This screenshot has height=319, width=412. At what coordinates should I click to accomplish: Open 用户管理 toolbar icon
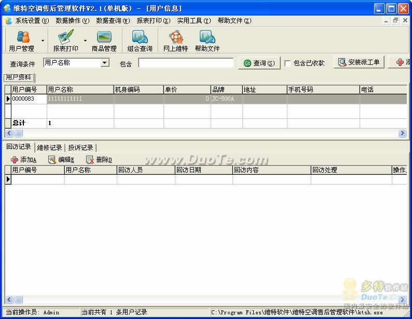(22, 40)
